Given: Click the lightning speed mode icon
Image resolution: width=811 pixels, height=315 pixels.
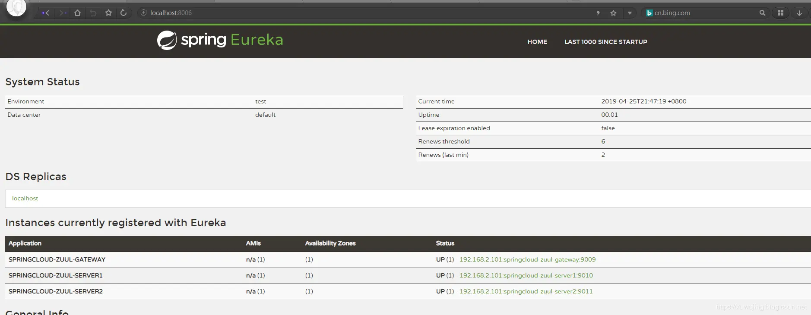Looking at the screenshot, I should [598, 13].
